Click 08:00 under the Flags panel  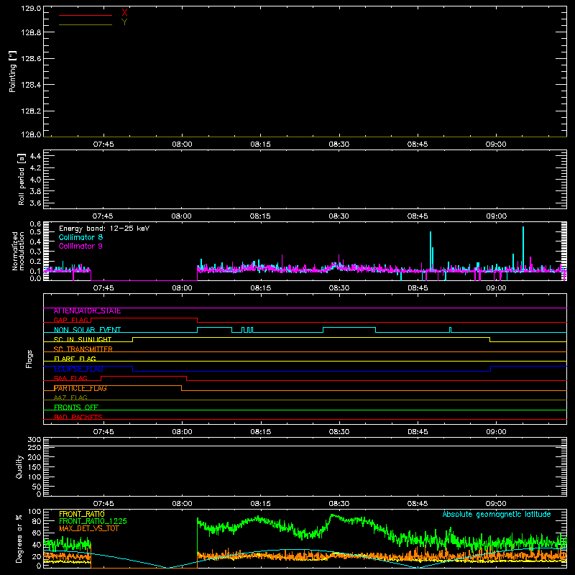[x=182, y=432]
